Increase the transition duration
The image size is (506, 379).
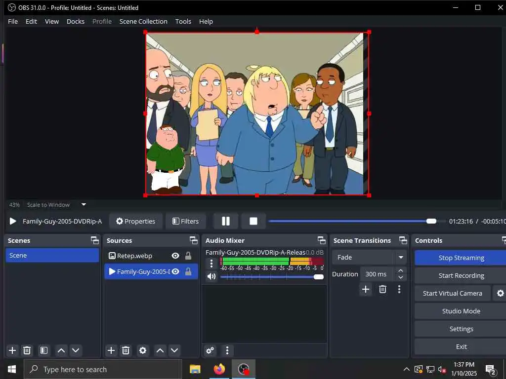[400, 270]
